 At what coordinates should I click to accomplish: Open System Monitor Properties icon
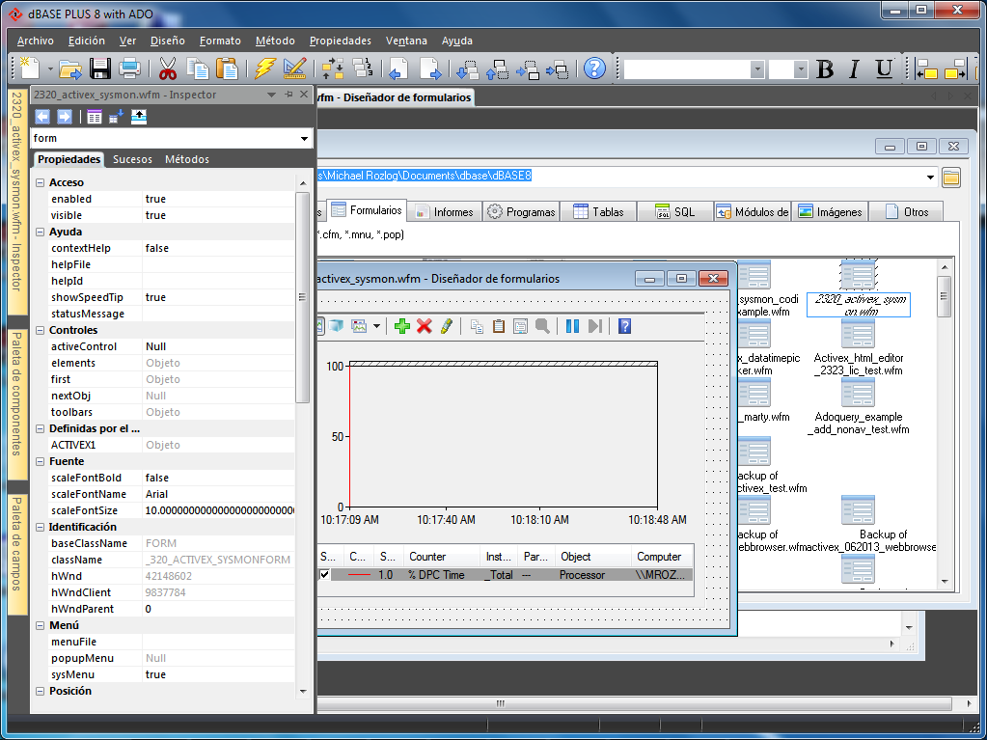pos(520,326)
